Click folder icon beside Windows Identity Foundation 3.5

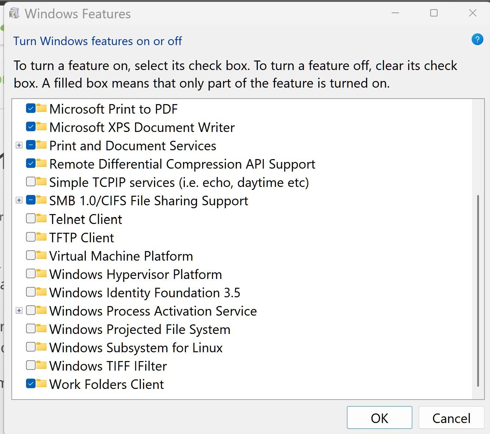(x=41, y=292)
